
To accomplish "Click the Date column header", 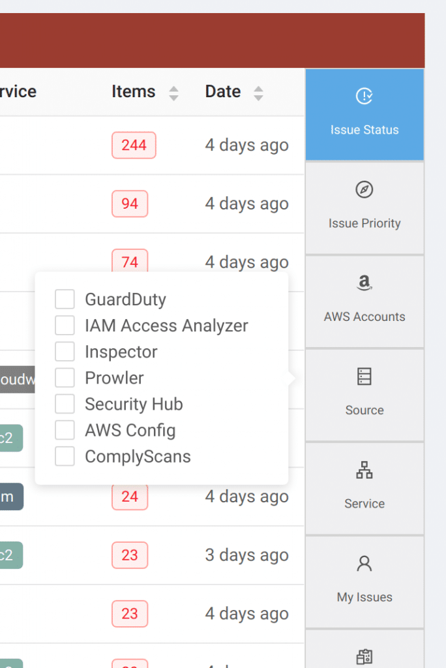I will [x=223, y=91].
